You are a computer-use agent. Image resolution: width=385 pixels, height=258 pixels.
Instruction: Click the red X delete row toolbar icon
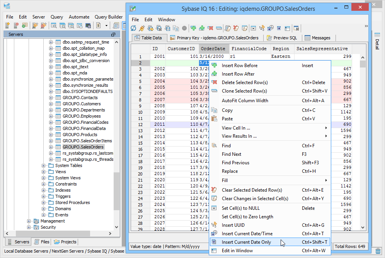coord(210,28)
